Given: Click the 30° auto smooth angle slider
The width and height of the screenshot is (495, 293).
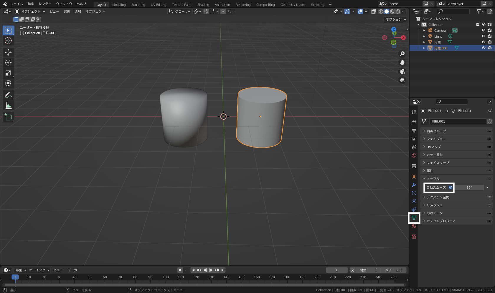Looking at the screenshot, I should coord(469,187).
